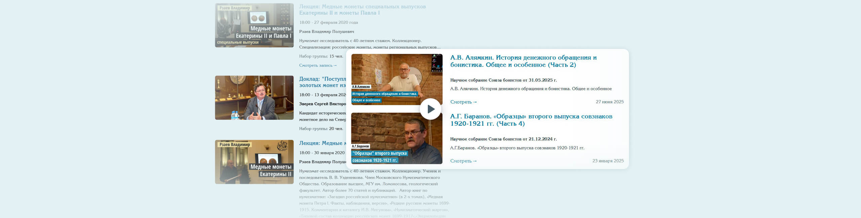Open thumbnail Медные монеты Екатерины II lecture
This screenshot has width=861, height=218.
point(254,162)
